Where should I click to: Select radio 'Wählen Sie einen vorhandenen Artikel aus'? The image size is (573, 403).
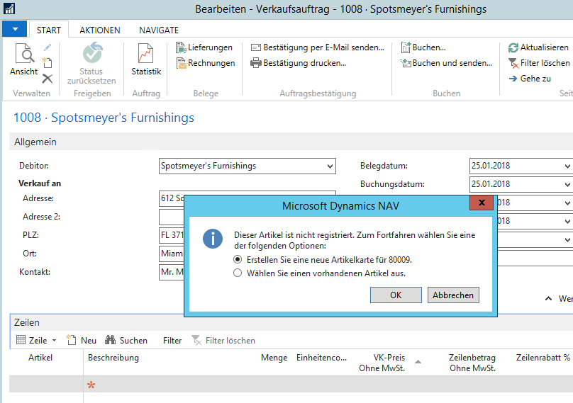point(238,273)
